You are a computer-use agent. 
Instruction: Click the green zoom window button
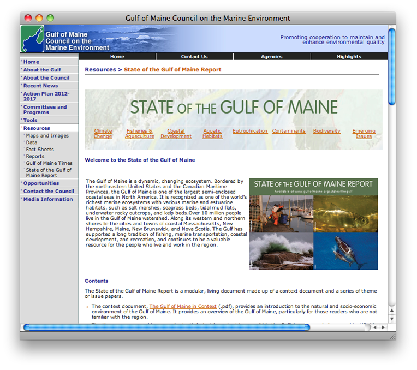pos(50,18)
